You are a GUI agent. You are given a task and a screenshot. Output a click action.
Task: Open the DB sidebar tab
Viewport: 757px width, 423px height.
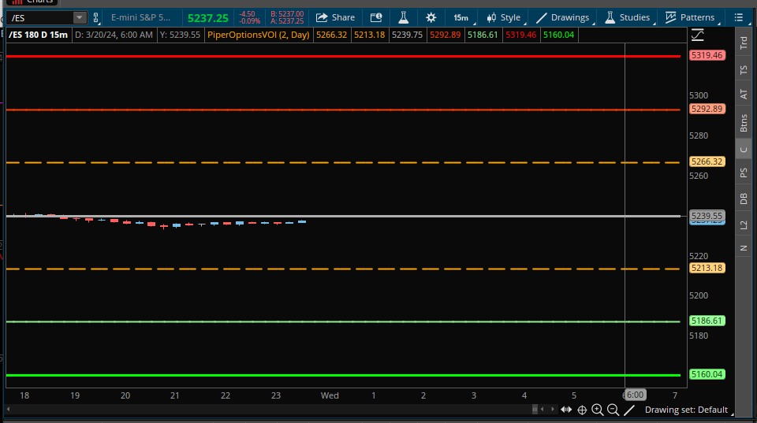pos(744,199)
